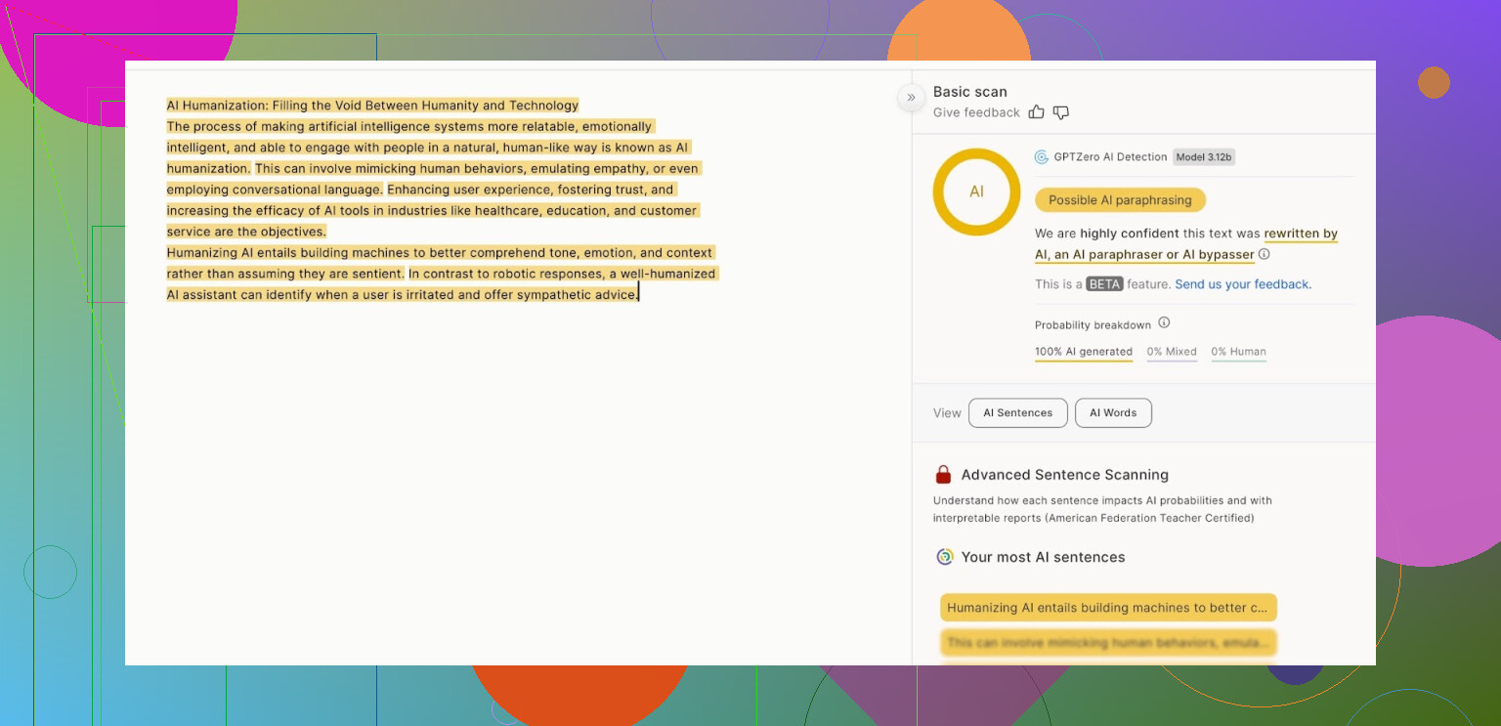Click the yellow AI donut score indicator
Viewport: 1501px width, 726px height.
pyautogui.click(x=976, y=192)
